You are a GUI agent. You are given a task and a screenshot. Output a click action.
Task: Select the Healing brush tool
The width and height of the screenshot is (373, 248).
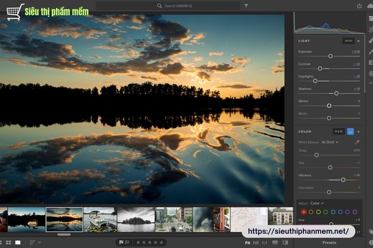(x=371, y=40)
